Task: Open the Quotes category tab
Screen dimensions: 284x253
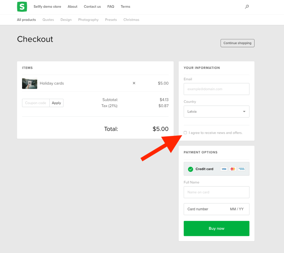Action: tap(48, 20)
